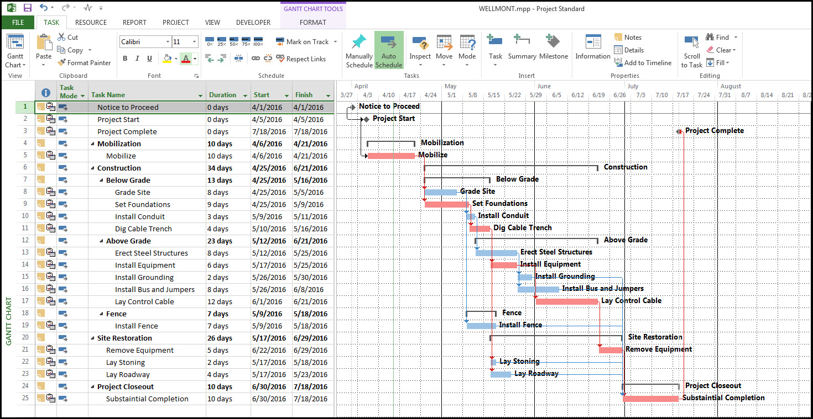Open the red Font Color swatch

click(x=186, y=59)
